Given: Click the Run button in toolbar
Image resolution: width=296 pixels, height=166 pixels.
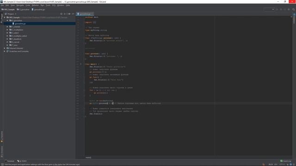Looking at the screenshot, I should click(x=277, y=9).
